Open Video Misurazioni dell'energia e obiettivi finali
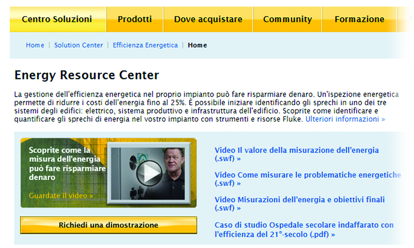The image size is (414, 248). click(x=300, y=204)
